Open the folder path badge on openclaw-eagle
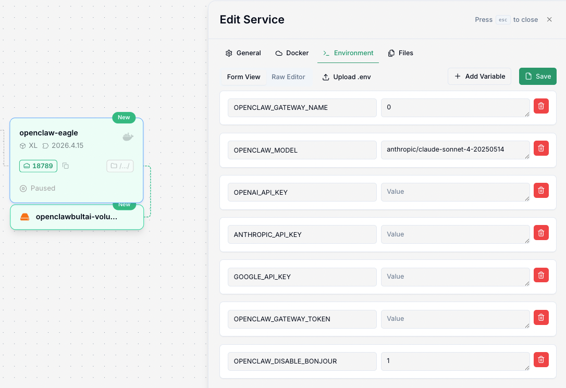566x388 pixels. 120,166
